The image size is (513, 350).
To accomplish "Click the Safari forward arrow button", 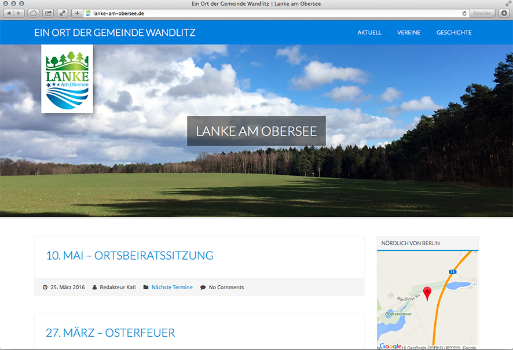I will pos(20,13).
